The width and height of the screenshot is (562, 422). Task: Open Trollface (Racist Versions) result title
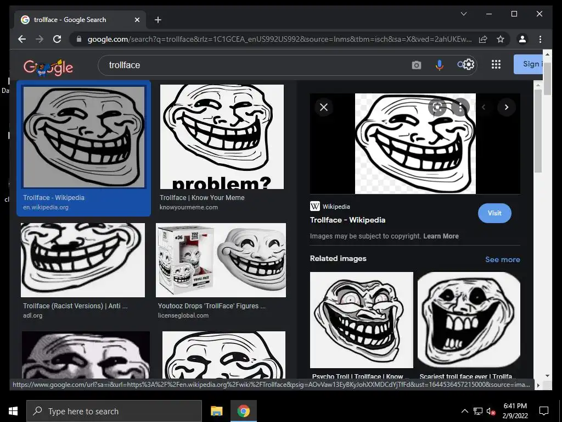pyautogui.click(x=75, y=306)
